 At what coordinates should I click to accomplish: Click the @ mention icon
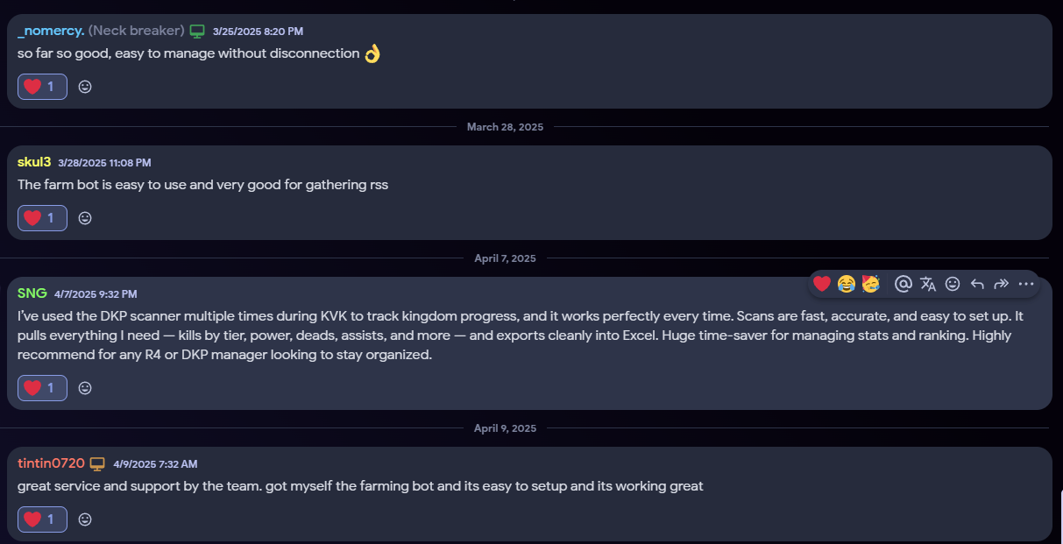(x=904, y=284)
